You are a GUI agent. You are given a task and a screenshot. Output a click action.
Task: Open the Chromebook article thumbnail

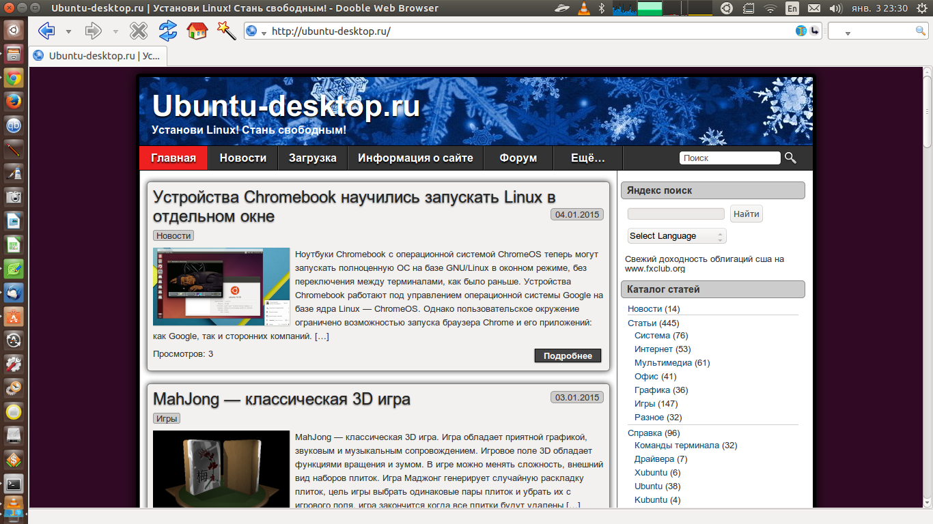click(221, 287)
